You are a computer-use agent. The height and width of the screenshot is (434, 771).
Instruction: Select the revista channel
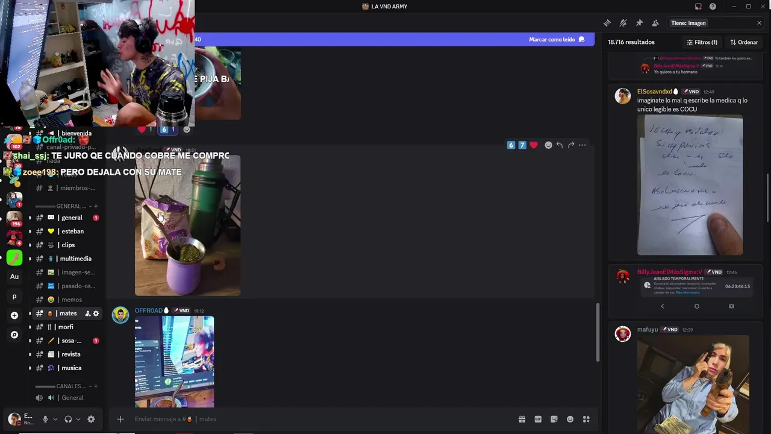coord(66,354)
